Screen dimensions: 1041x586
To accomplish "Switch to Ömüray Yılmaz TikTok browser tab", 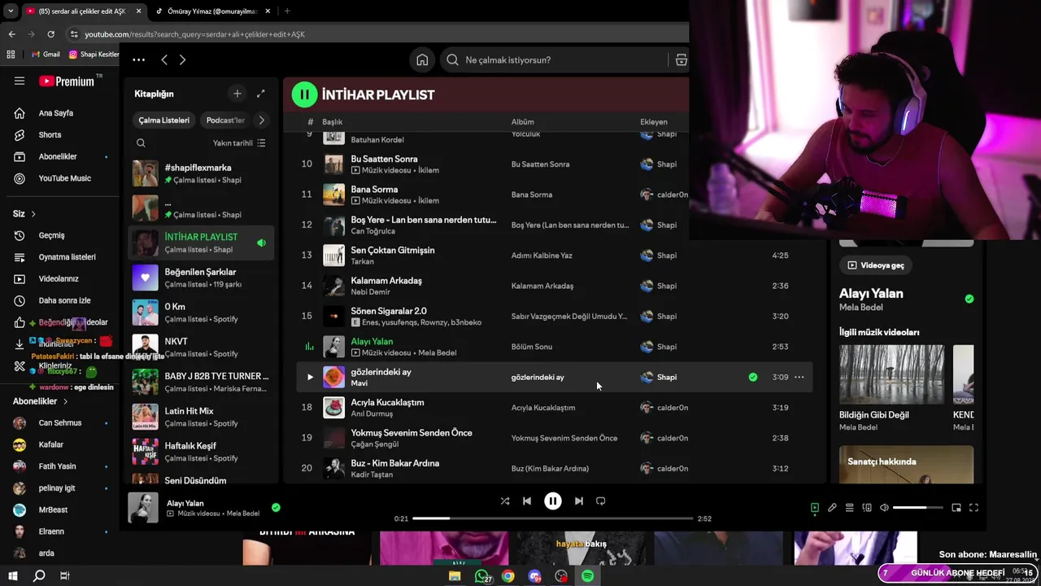I will pos(213,11).
